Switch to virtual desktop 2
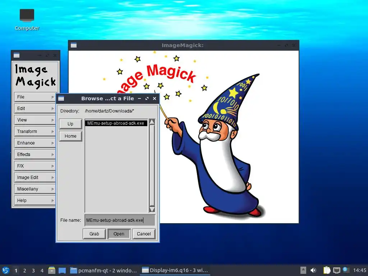 [25, 271]
